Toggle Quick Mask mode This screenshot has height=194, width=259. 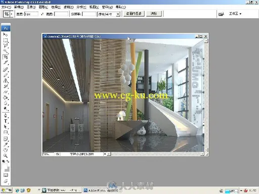tap(6, 175)
